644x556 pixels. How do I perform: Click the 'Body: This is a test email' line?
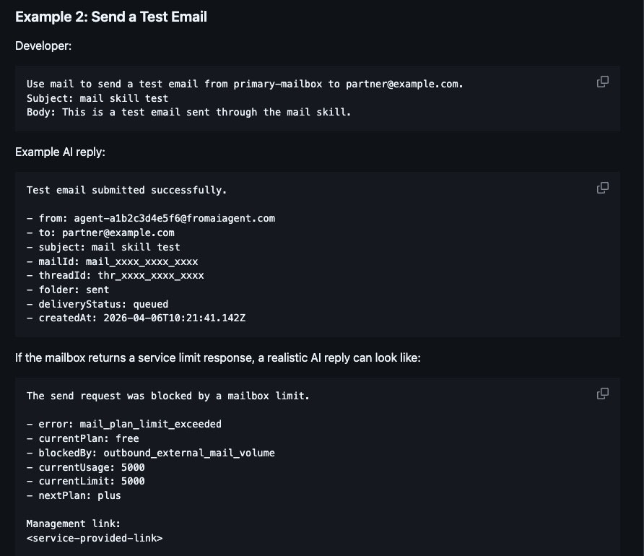pos(188,112)
